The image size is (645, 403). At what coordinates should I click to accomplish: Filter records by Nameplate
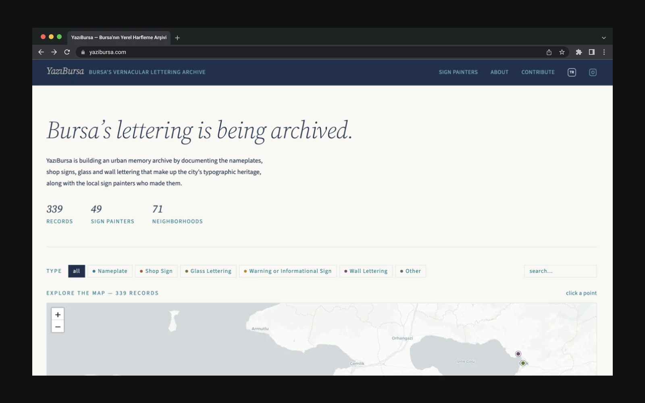(x=110, y=271)
